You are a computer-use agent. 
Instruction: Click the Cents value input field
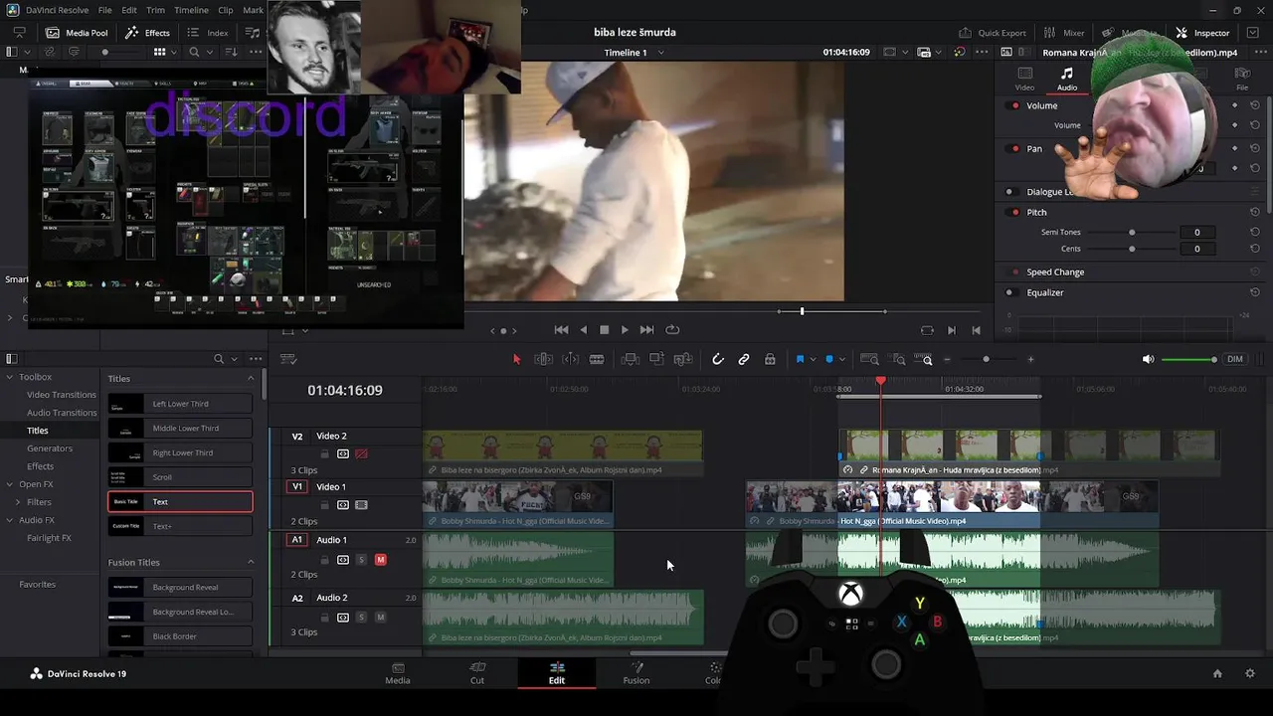click(1196, 249)
